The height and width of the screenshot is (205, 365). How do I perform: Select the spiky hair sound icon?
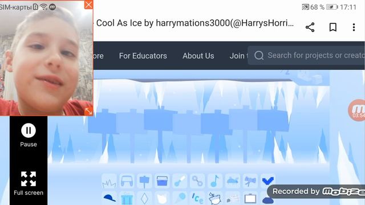point(109,181)
